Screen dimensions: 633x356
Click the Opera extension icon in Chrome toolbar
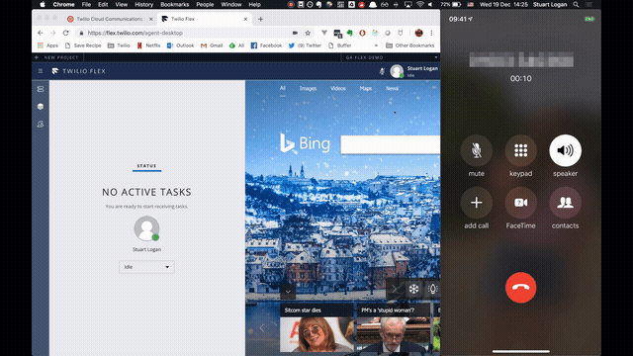[362, 33]
